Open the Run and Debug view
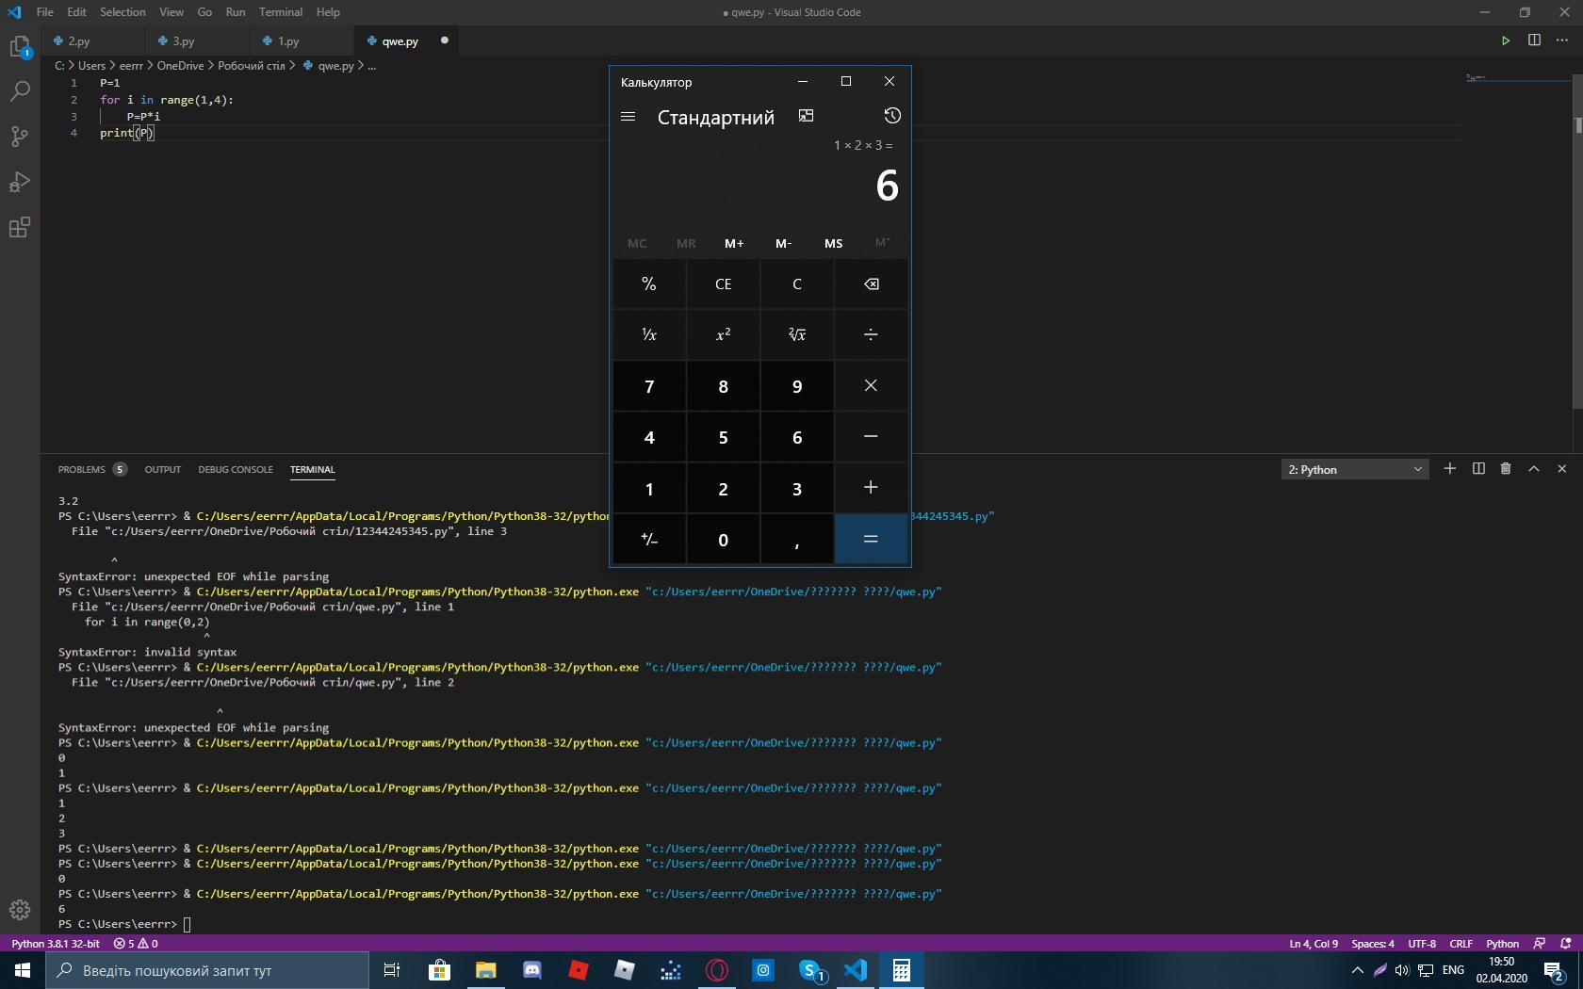Image resolution: width=1583 pixels, height=989 pixels. (20, 182)
